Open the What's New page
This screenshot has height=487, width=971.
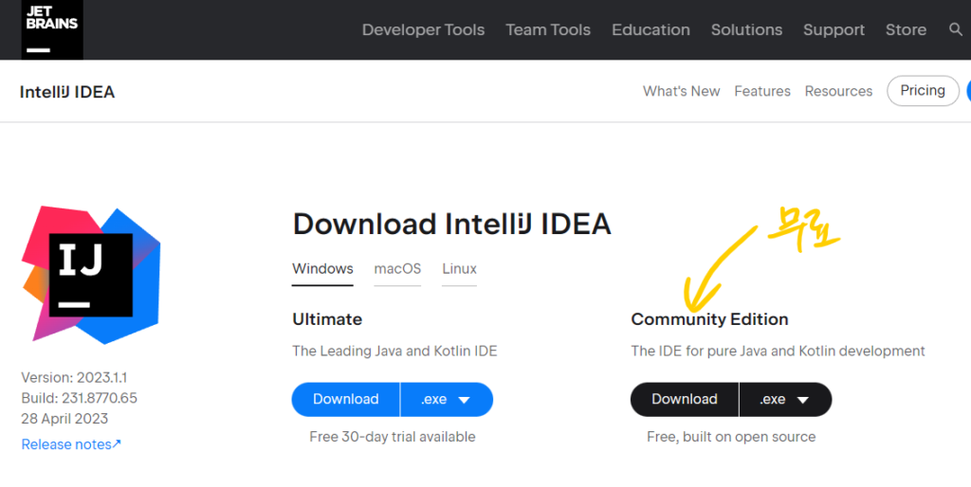(x=681, y=91)
